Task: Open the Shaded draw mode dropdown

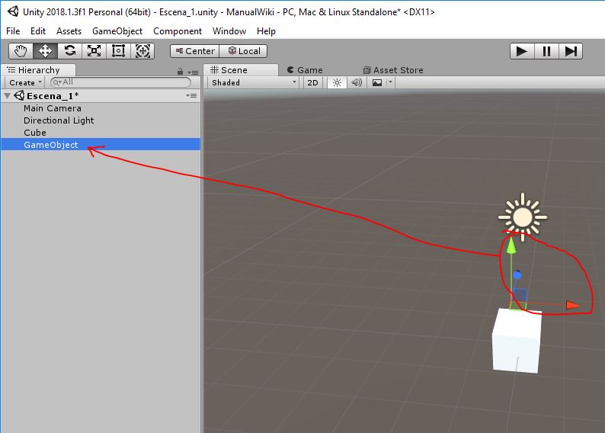Action: 254,82
